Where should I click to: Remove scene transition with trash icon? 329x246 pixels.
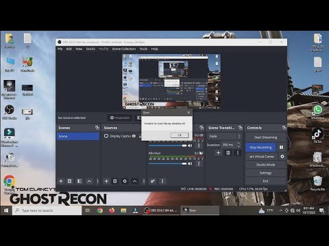point(228,153)
